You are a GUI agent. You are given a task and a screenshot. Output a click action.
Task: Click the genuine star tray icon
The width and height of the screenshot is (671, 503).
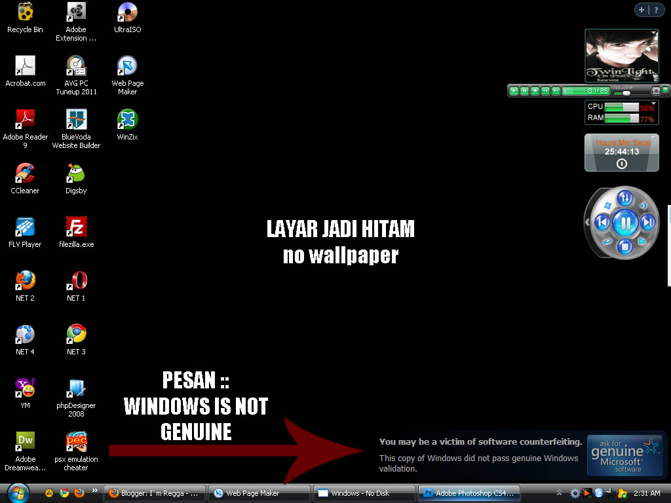pyautogui.click(x=610, y=494)
